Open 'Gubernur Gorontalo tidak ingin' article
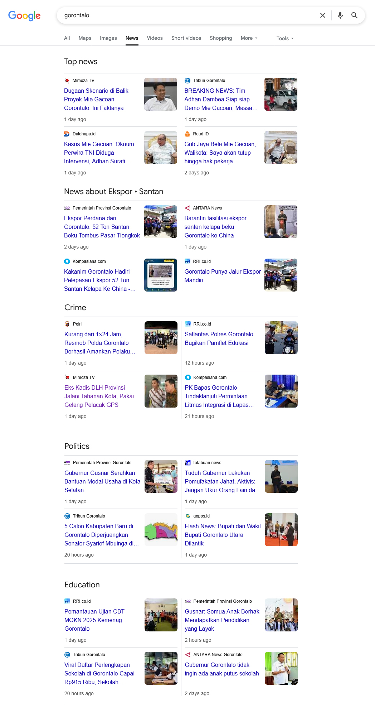This screenshot has width=375, height=717. pos(222,669)
